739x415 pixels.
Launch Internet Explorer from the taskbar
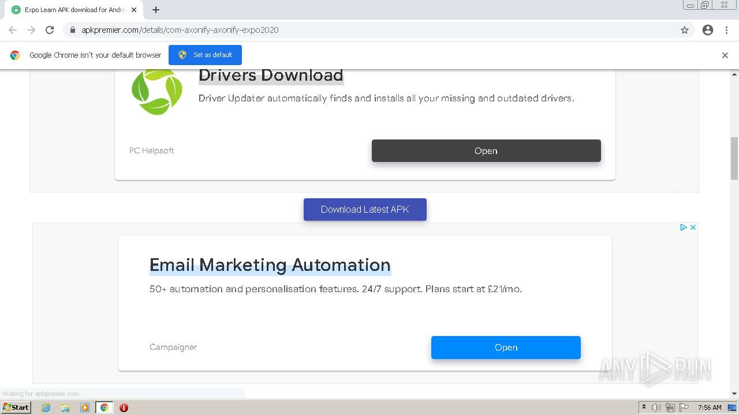click(46, 408)
